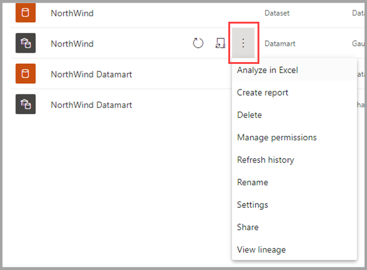Viewport: 367px width, 270px height.
Task: Select Delete in context menu
Action: point(294,115)
